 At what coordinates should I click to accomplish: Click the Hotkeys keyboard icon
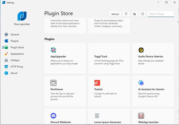[x=6, y=60]
